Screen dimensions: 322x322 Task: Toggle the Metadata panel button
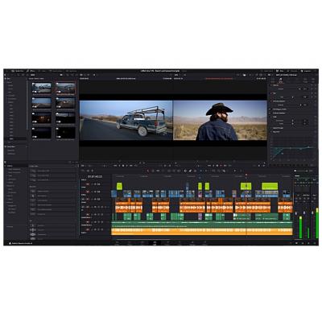293,71
